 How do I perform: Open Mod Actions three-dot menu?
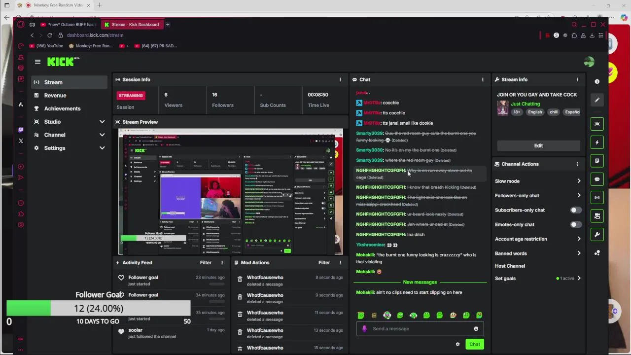pos(340,263)
